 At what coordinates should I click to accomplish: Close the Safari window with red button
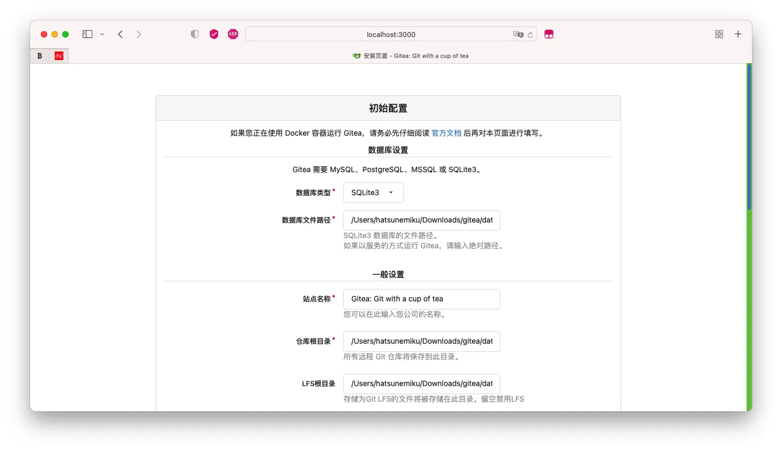pos(44,34)
